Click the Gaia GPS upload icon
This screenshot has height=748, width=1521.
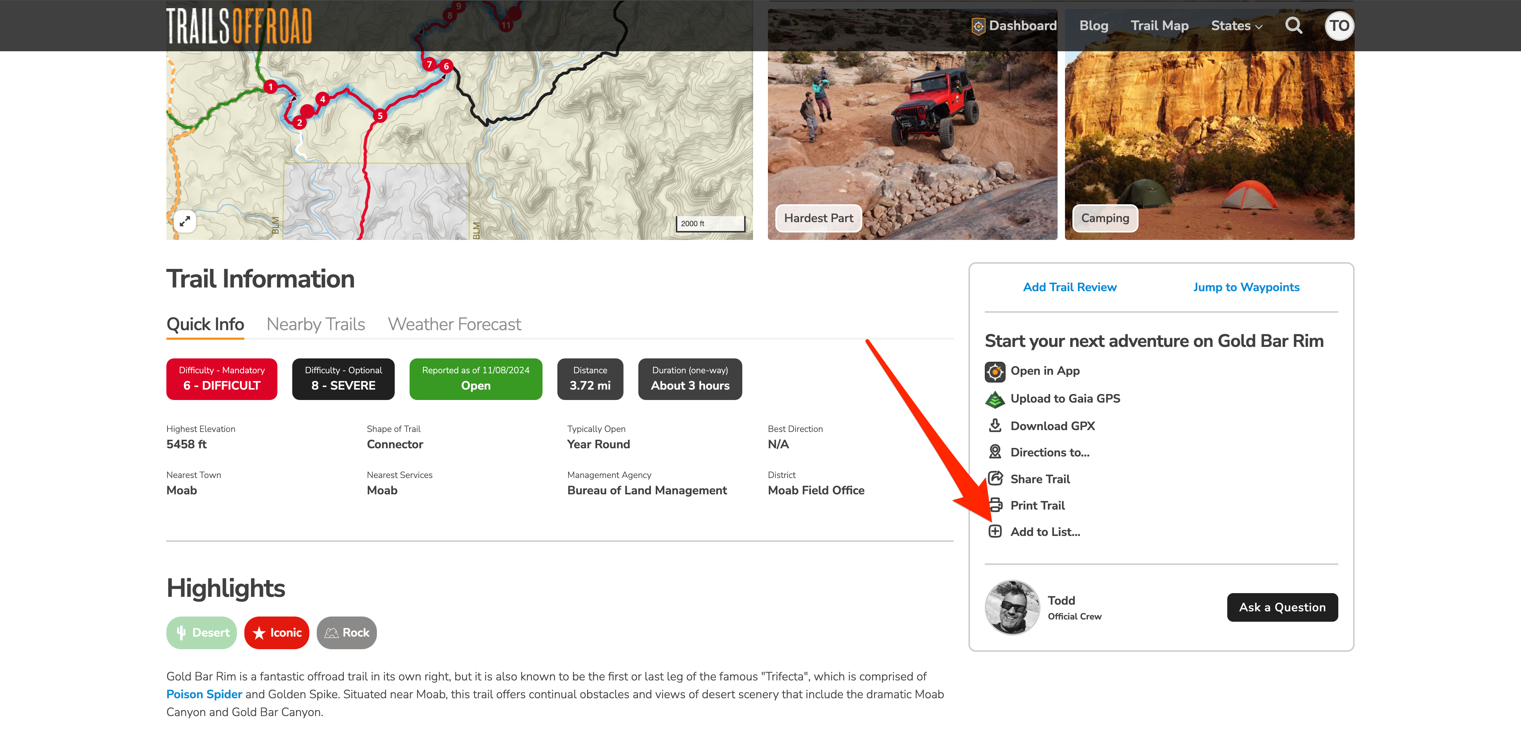click(995, 399)
